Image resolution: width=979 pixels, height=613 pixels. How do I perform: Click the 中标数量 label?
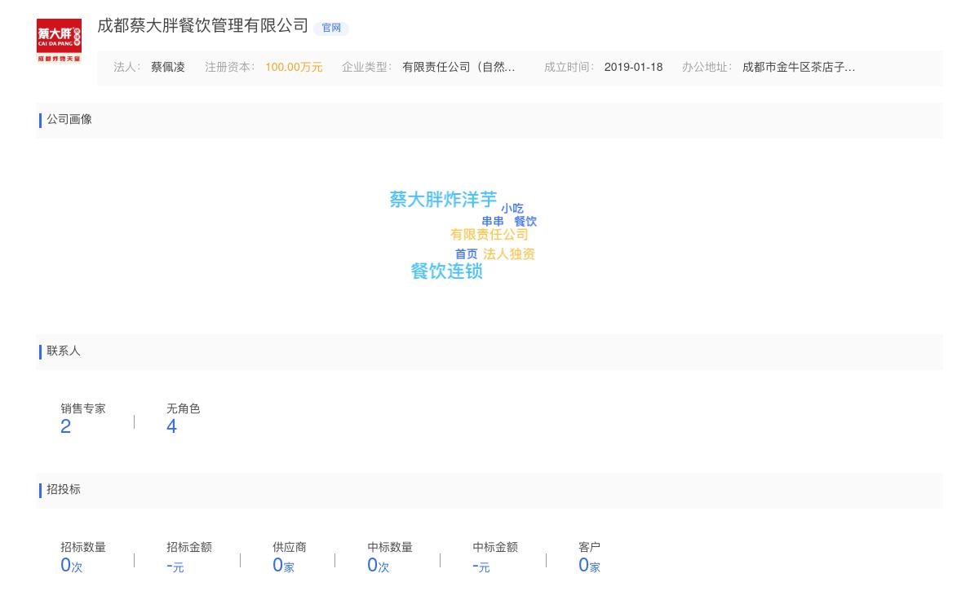390,547
